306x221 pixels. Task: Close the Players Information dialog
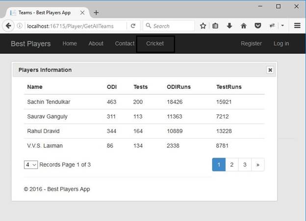coord(270,70)
